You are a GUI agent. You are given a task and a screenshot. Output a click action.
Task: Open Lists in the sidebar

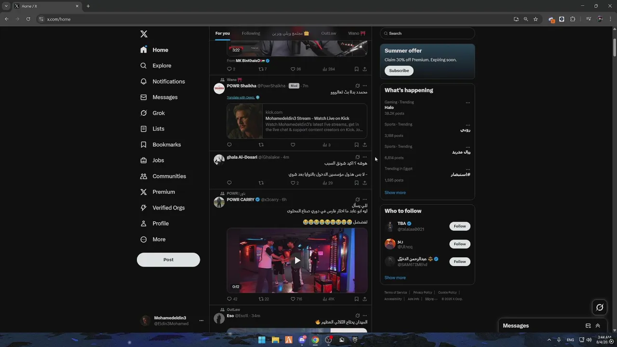pos(152,129)
